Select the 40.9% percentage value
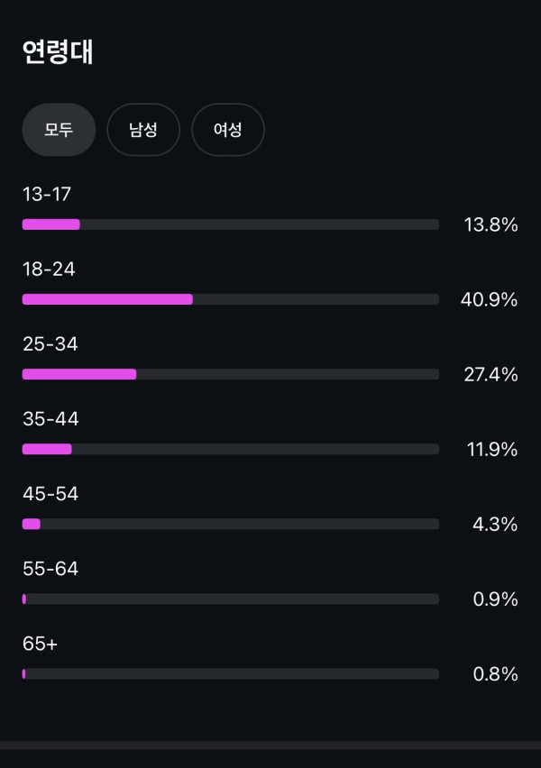The height and width of the screenshot is (768, 541). (489, 300)
